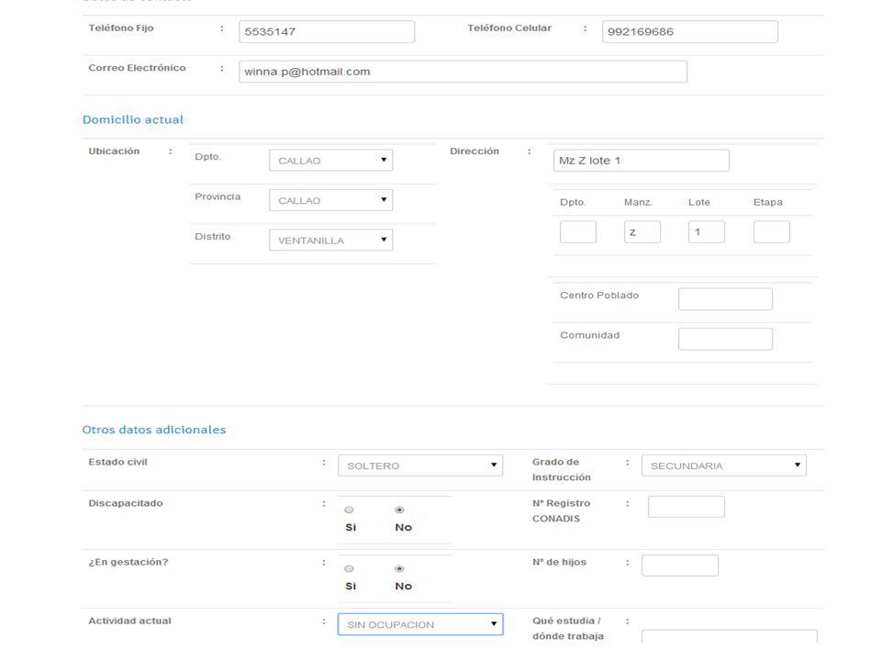
Task: Click the Dirección label
Action: pyautogui.click(x=474, y=151)
